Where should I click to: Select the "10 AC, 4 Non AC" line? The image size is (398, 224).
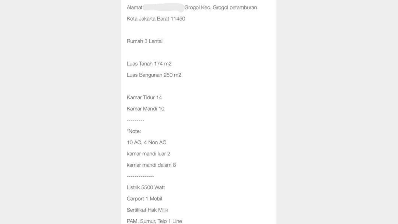[x=146, y=142]
